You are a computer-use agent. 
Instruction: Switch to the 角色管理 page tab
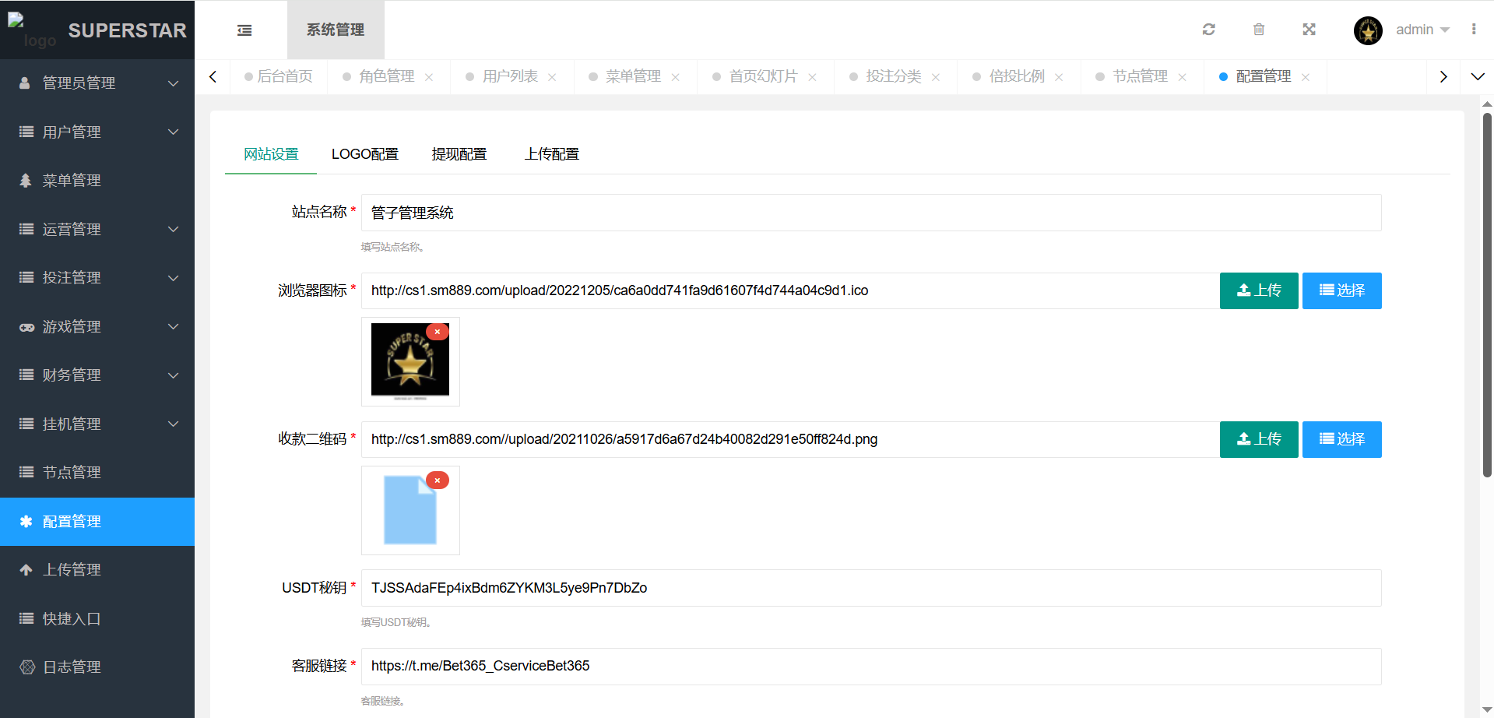387,76
